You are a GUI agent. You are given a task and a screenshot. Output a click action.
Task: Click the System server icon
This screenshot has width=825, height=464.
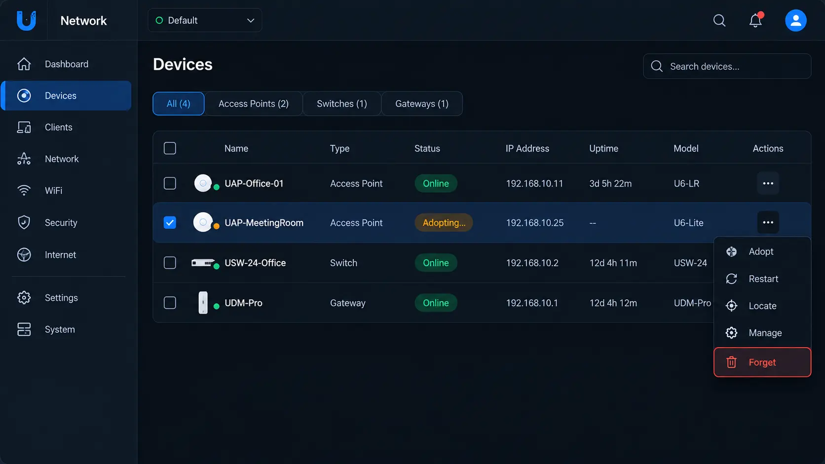(x=24, y=329)
